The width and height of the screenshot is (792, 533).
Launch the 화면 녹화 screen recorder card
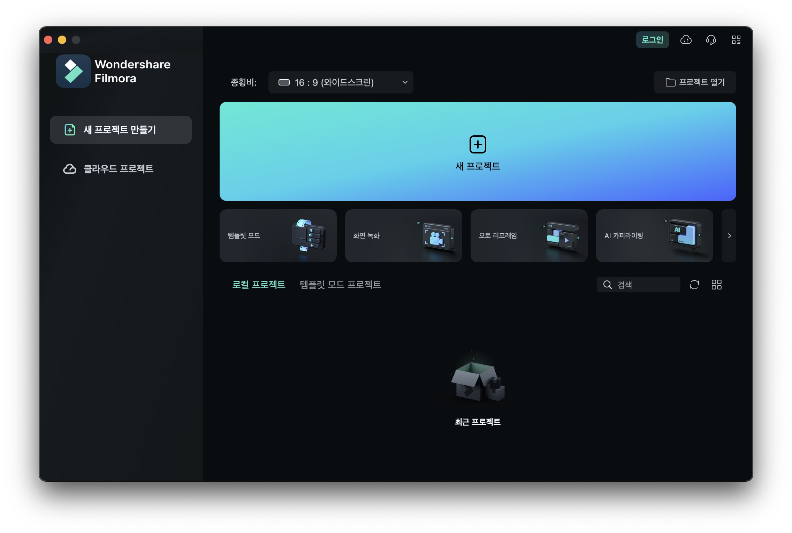click(403, 236)
